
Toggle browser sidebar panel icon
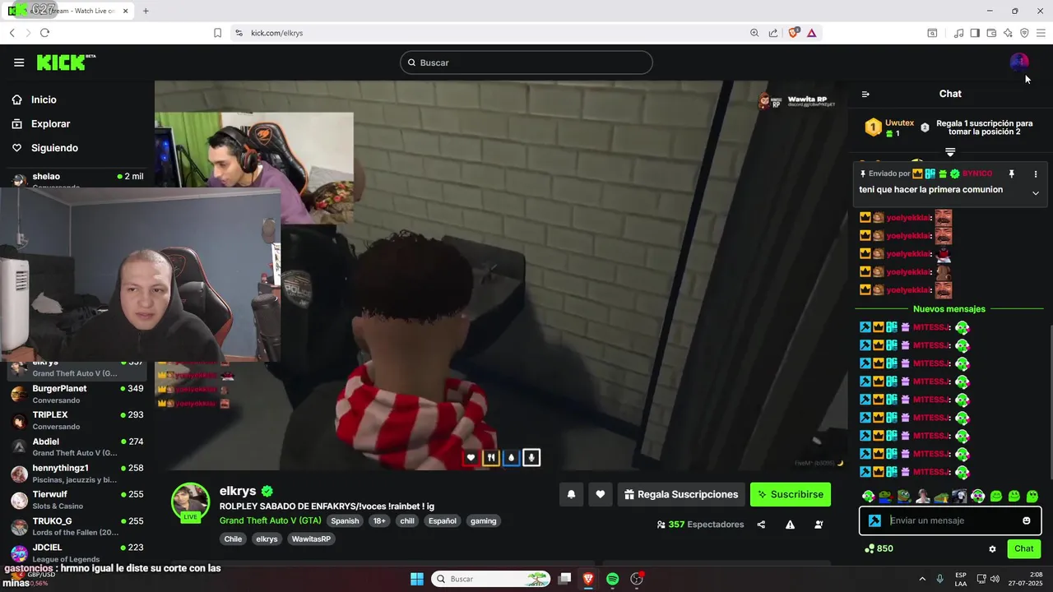[975, 33]
